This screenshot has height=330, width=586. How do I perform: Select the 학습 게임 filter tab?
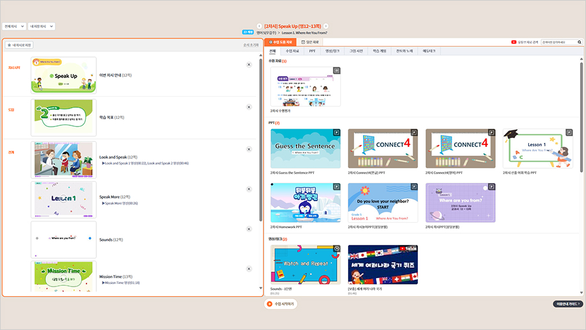(x=380, y=51)
